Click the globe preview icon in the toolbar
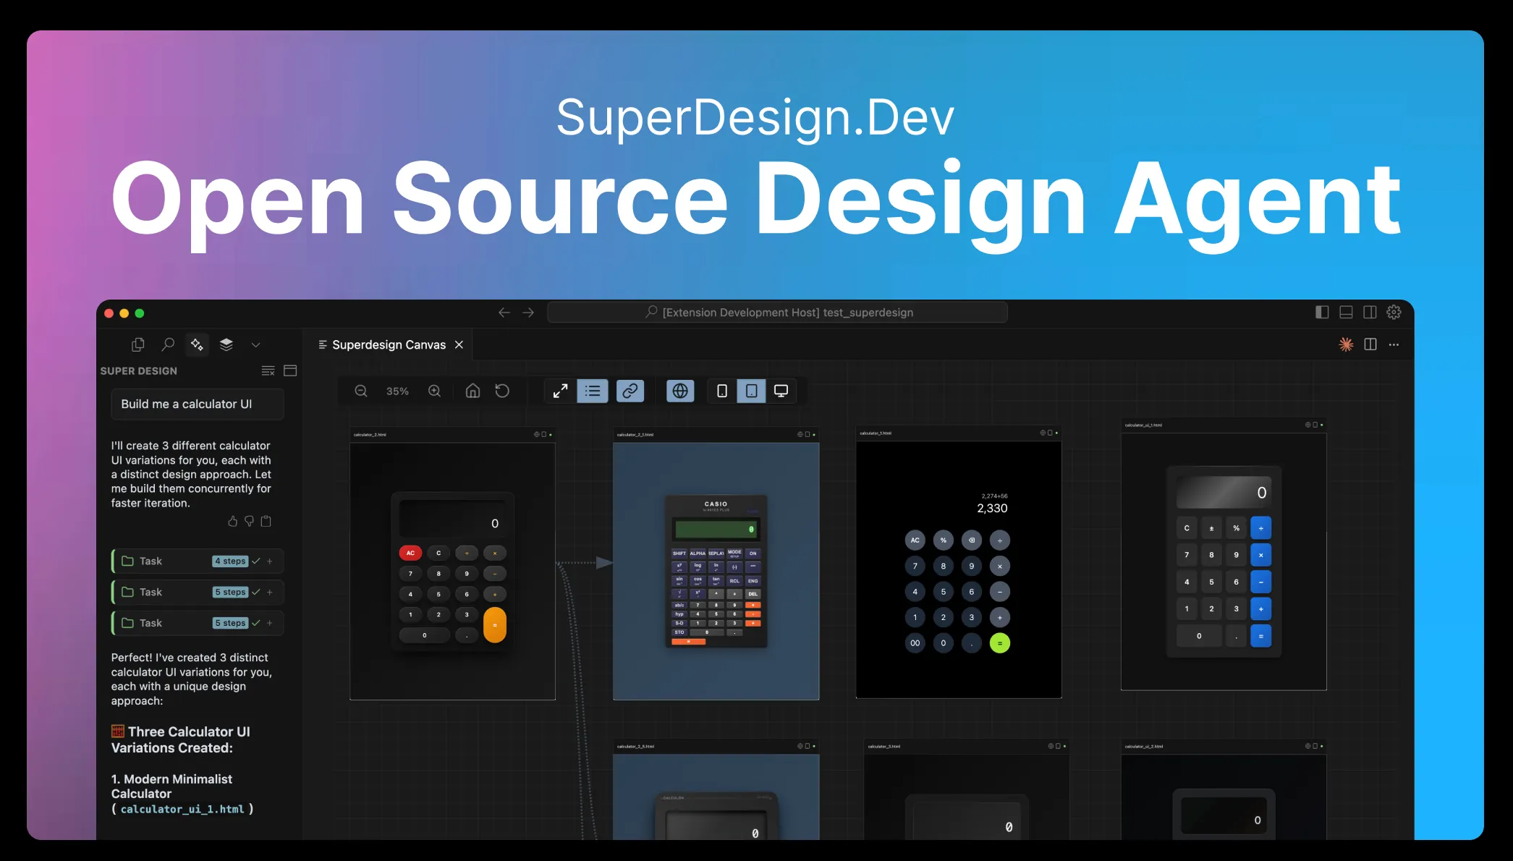 679,390
